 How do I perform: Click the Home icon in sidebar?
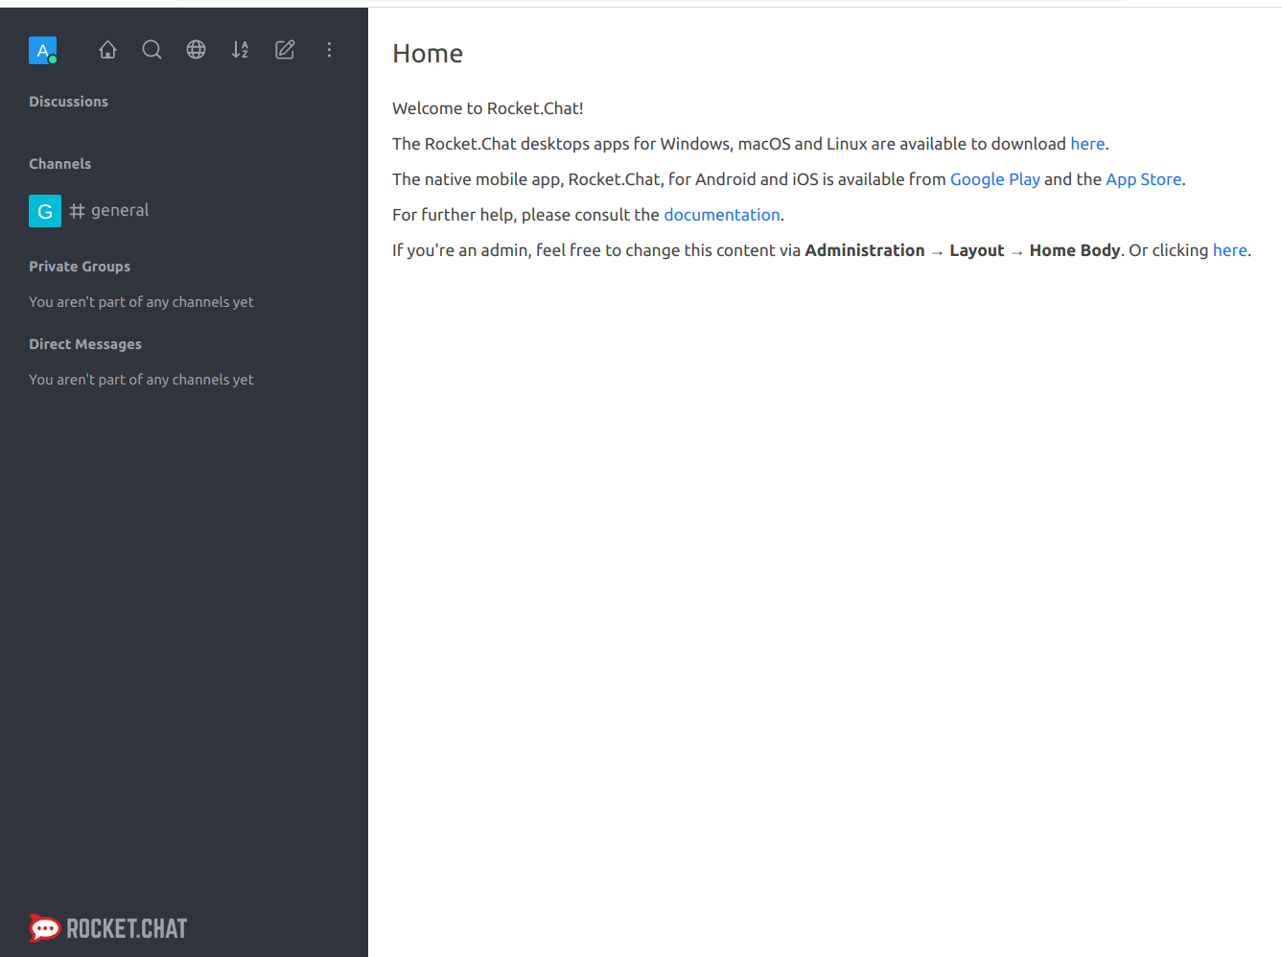[107, 50]
